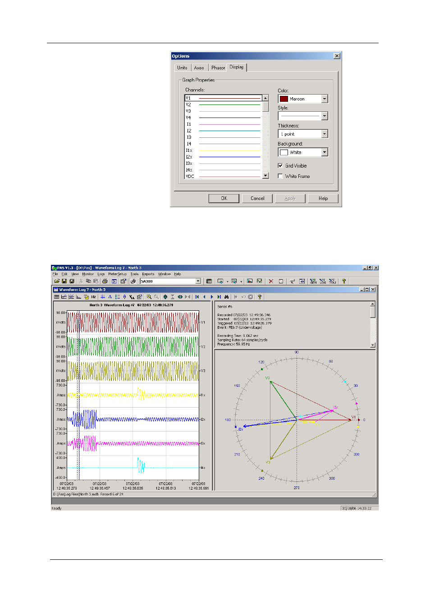The image size is (430, 608).
Task: Open the File menu
Action: (55, 274)
